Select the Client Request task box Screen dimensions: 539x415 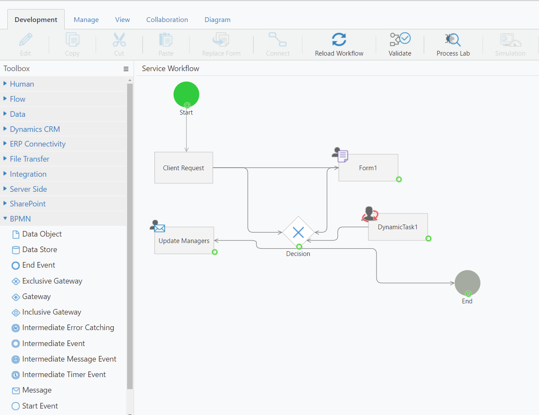(x=184, y=168)
